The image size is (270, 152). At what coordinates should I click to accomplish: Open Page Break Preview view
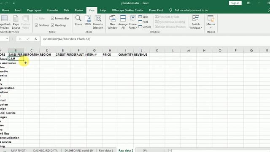[x=5, y=22]
